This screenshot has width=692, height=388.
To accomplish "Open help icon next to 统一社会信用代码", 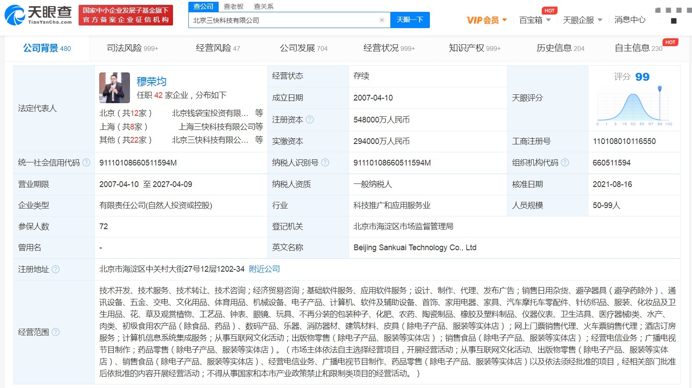I will [x=86, y=162].
